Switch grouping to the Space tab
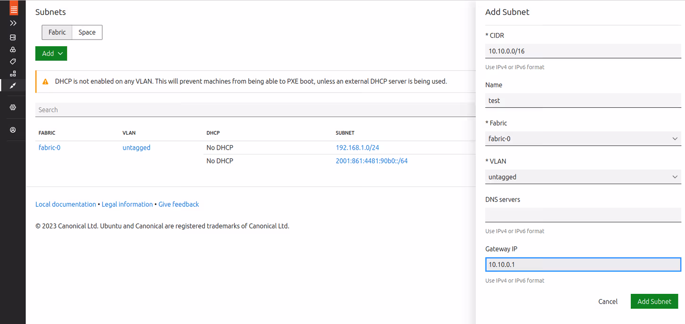Viewport: 685px width, 324px height. click(87, 32)
